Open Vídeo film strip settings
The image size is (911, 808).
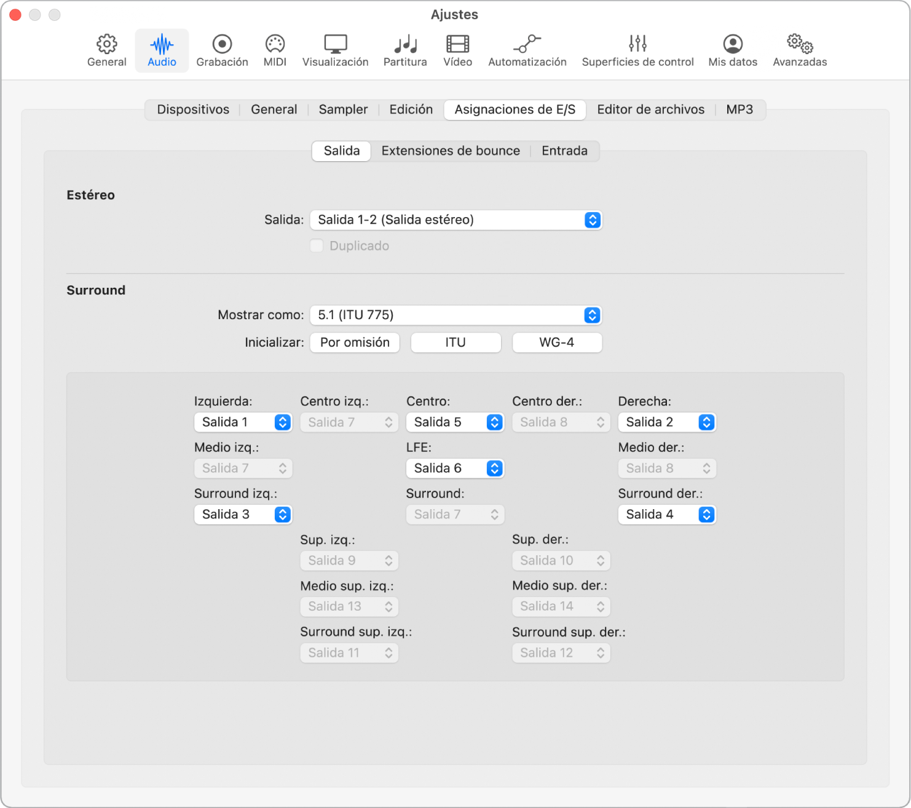click(458, 50)
